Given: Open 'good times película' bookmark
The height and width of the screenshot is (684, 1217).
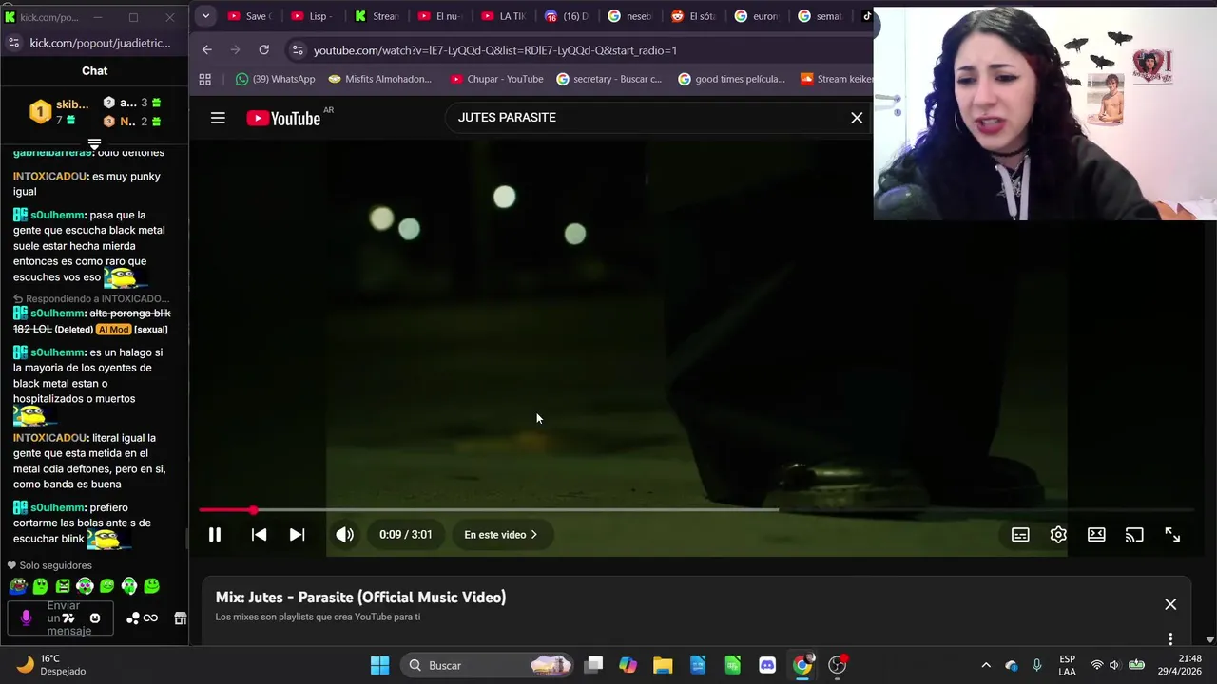Looking at the screenshot, I should 731,79.
